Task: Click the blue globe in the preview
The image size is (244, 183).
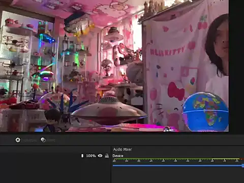Action: pos(205,111)
